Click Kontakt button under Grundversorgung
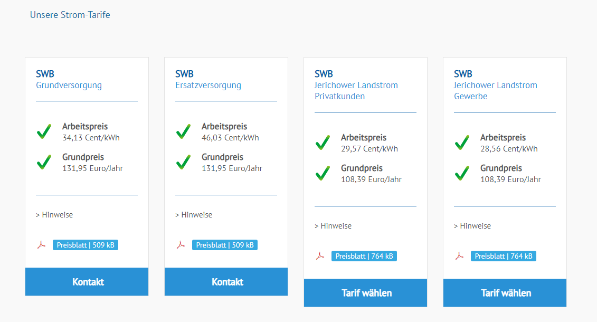 (87, 282)
